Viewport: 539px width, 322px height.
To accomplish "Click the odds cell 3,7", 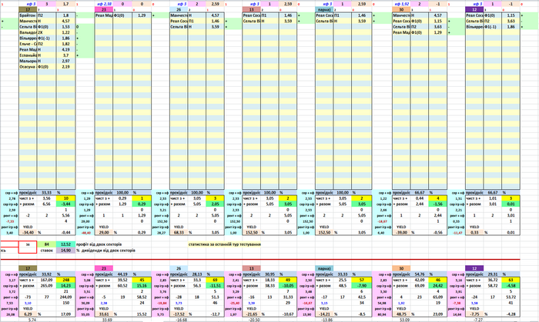I will (65, 55).
